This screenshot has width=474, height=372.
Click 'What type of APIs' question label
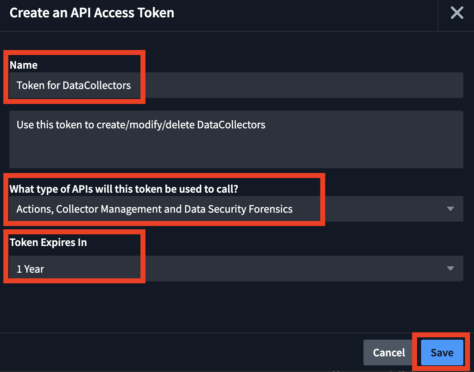coord(123,189)
